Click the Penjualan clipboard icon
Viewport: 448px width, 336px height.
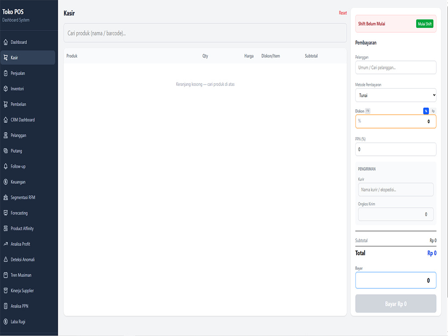coord(6,73)
